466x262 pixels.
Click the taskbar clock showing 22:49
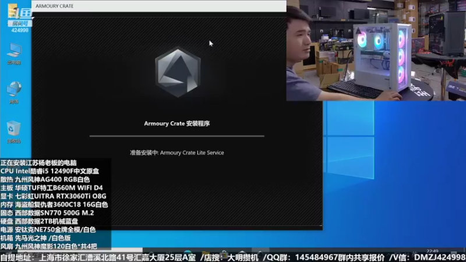click(x=432, y=251)
